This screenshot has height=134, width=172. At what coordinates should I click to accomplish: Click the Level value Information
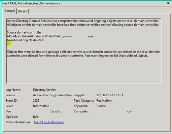tap(41, 106)
